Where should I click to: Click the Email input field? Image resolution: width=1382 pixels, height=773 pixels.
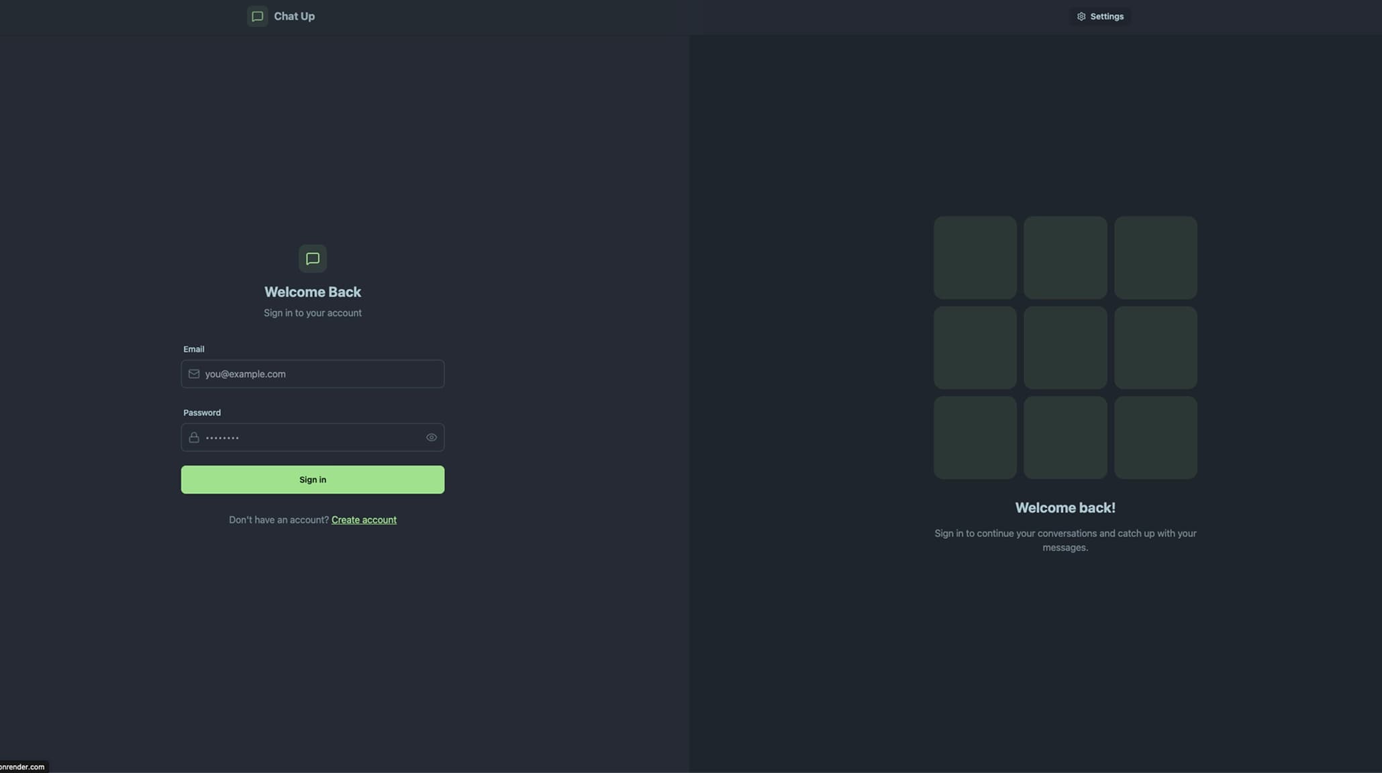(312, 374)
